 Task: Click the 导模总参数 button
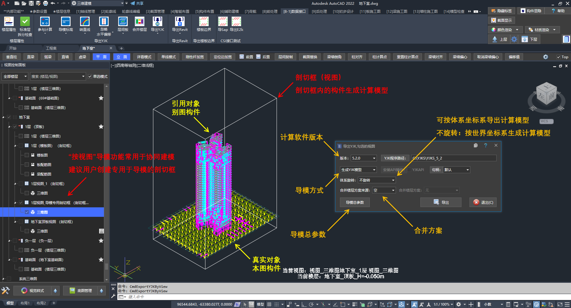click(x=354, y=202)
